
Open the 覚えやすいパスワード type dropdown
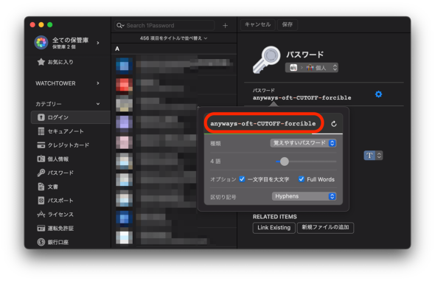tap(303, 143)
